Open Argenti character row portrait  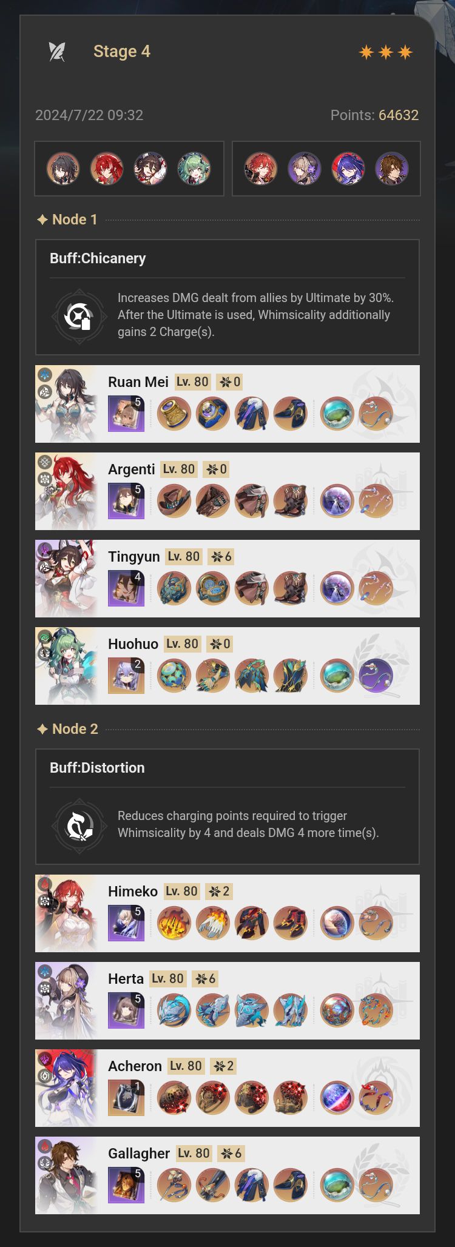[66, 491]
